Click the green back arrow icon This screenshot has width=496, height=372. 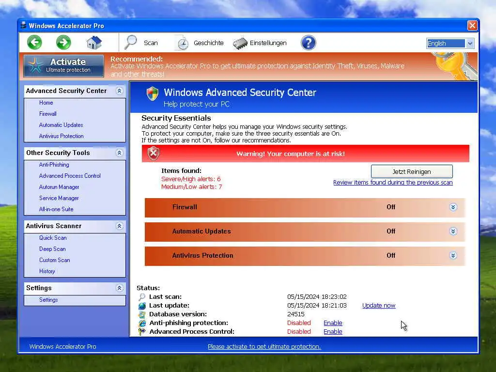[34, 43]
